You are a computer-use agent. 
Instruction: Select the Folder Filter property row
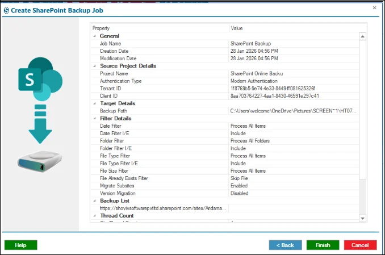(x=225, y=141)
